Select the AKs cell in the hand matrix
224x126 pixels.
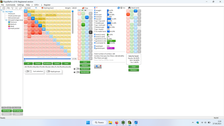[29, 11]
